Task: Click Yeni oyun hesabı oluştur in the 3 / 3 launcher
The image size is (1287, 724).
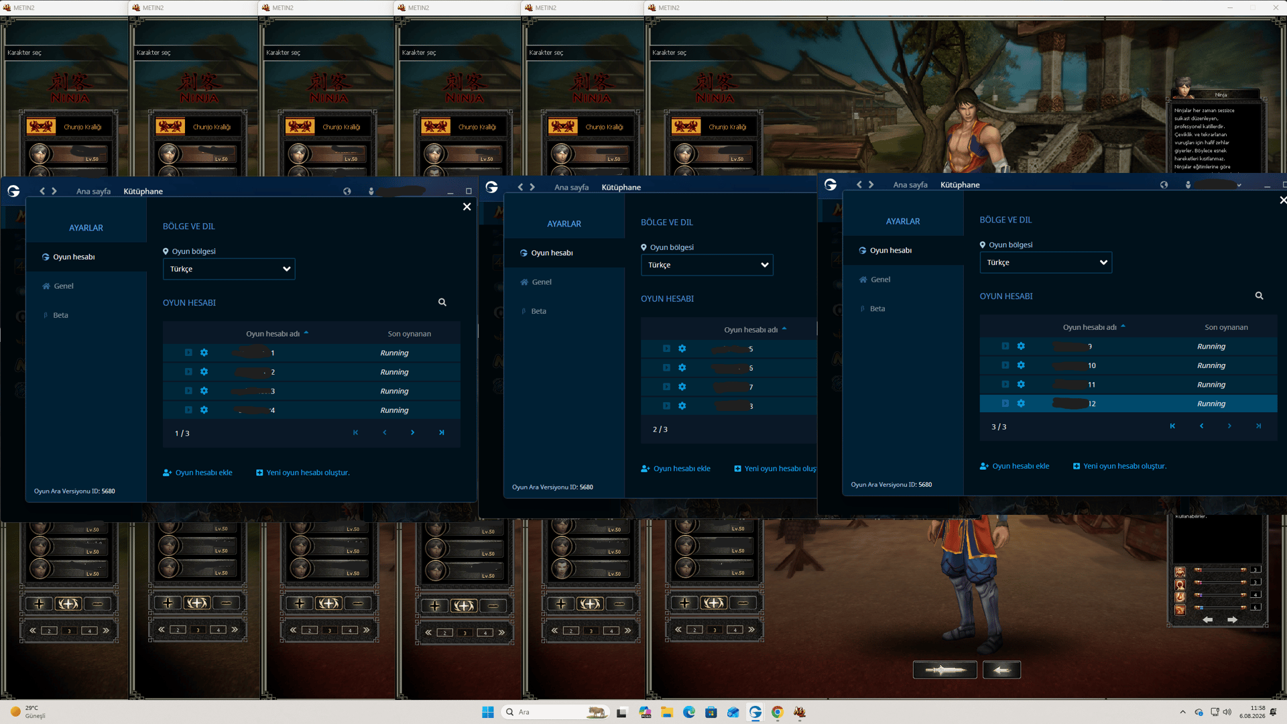Action: coord(1120,466)
